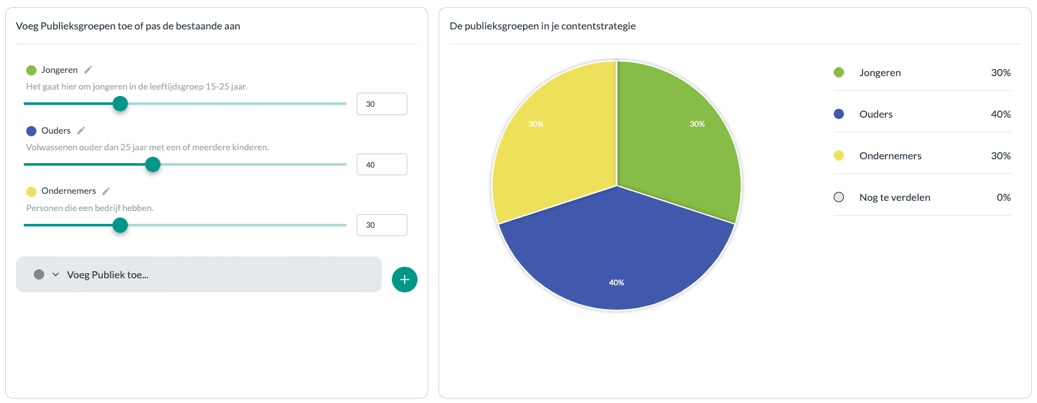The image size is (1037, 403).
Task: Click the Ondernemers percentage input field
Action: tap(382, 225)
